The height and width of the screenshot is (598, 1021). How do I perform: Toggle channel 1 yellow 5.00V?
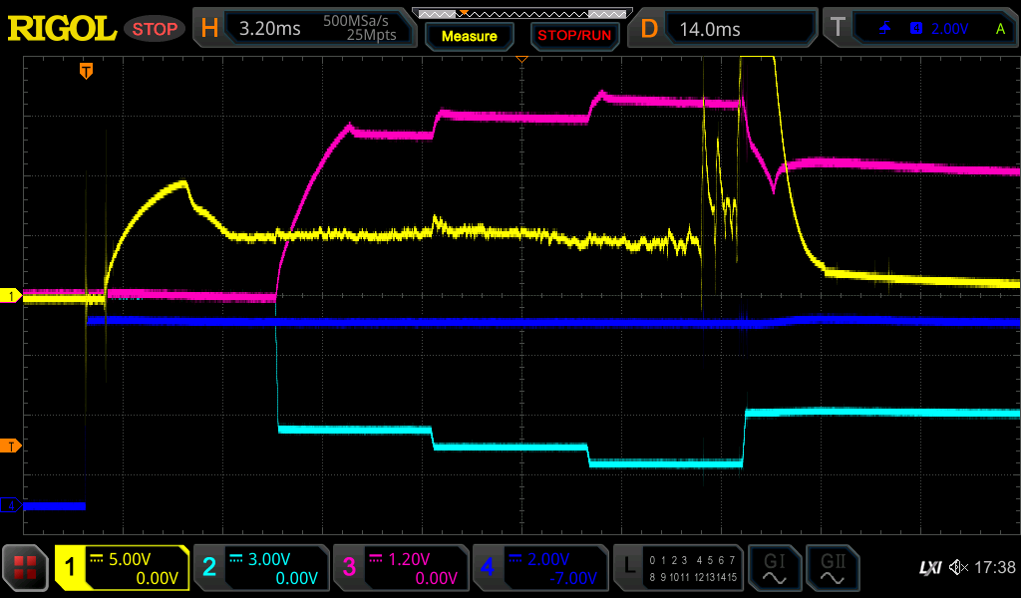point(122,568)
